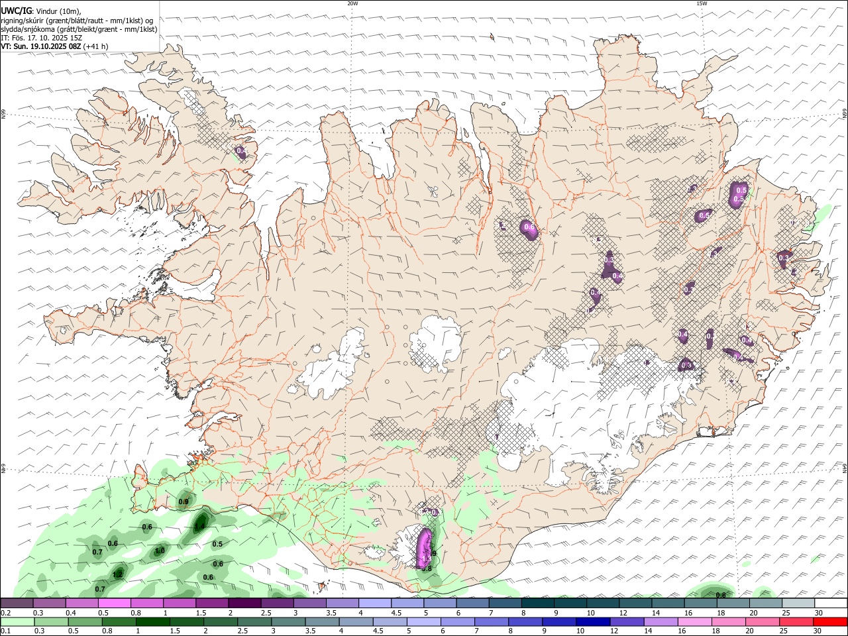Image resolution: width=848 pixels, height=636 pixels.
Task: Pick the periwinkle swatch at 4 on the snow scale
Action: (375, 604)
